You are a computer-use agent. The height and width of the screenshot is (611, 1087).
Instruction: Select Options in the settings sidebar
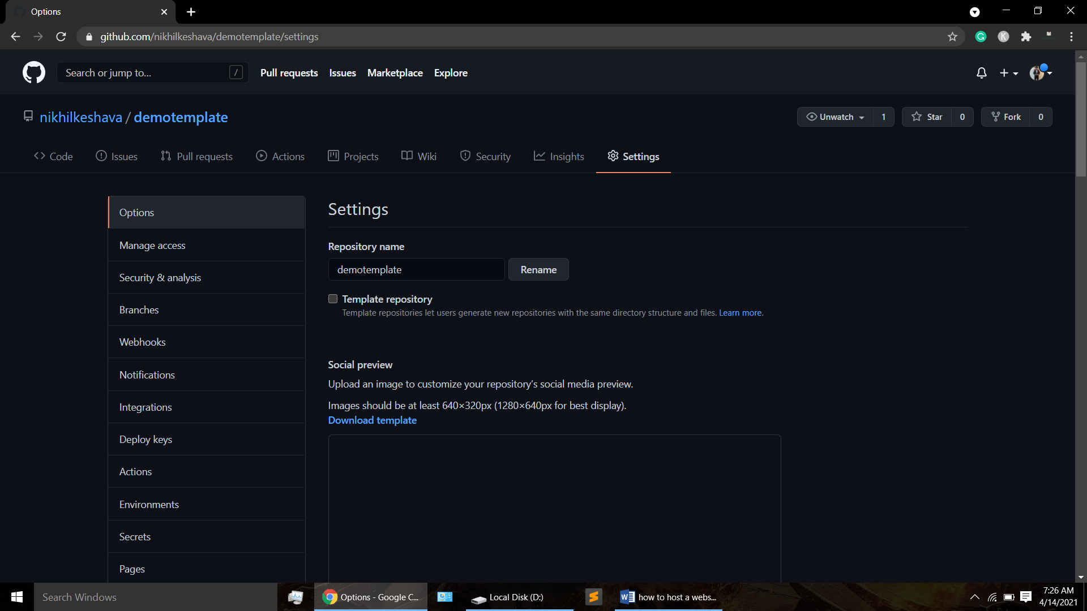pyautogui.click(x=207, y=213)
